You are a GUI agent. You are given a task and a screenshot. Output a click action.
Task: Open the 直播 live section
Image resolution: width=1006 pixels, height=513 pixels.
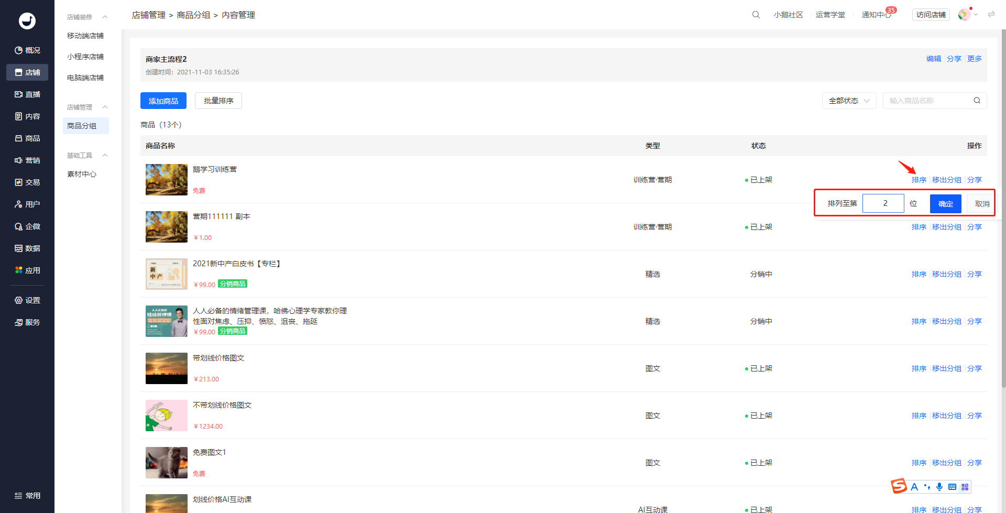(27, 94)
